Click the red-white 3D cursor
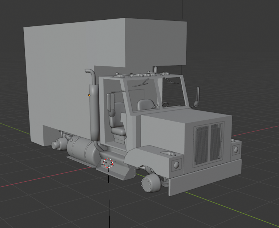 108,163
